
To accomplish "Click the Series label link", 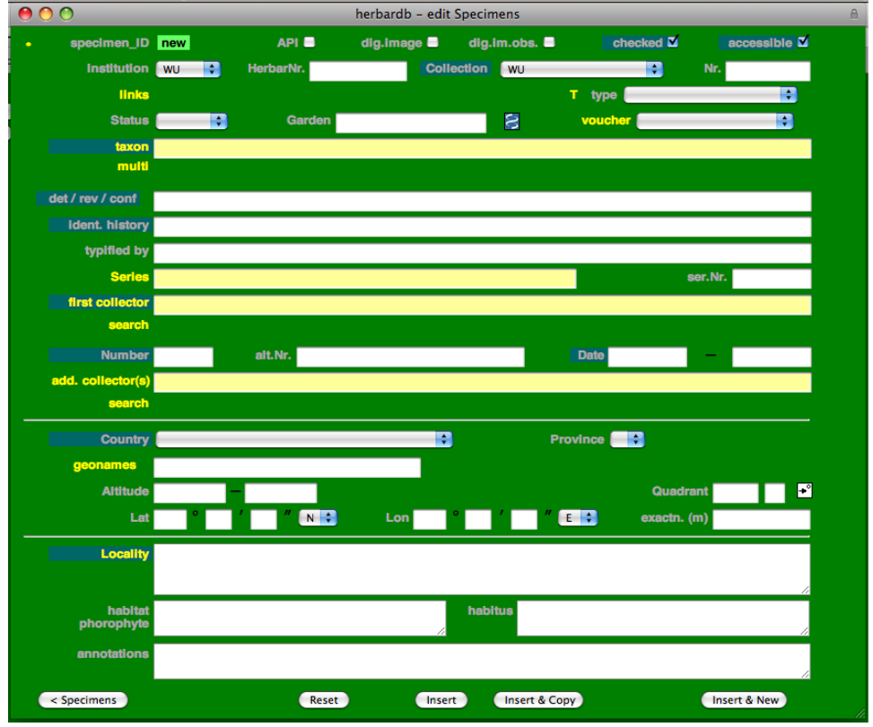I will [130, 276].
